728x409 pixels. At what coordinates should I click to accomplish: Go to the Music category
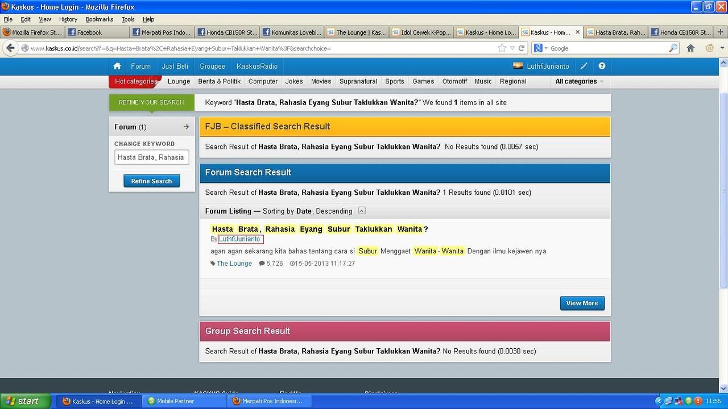(x=483, y=81)
